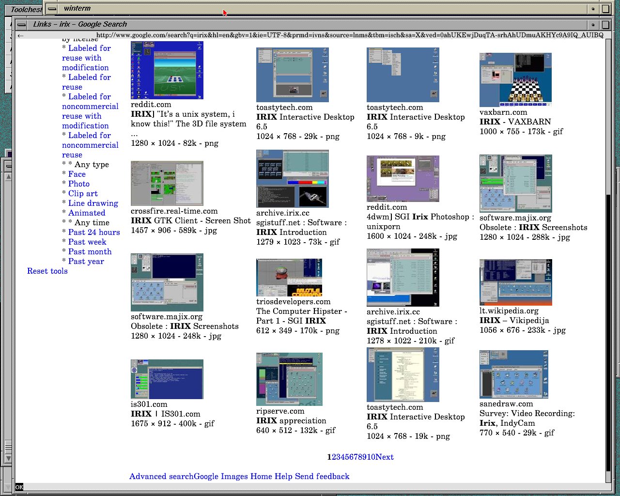Viewport: 620px width, 496px height.
Task: Filter images by Photo type
Action: (x=79, y=184)
